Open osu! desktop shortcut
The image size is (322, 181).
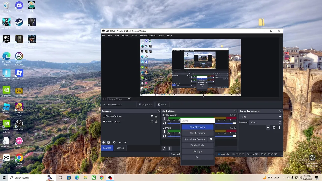tap(19, 142)
